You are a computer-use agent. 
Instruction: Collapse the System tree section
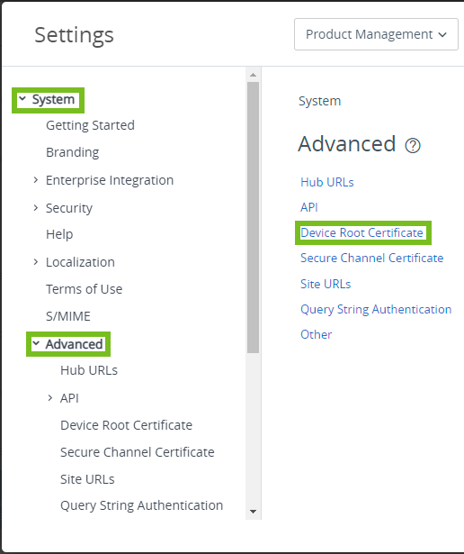pyautogui.click(x=22, y=98)
